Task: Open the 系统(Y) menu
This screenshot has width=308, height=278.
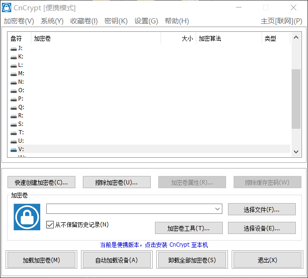Action: [52, 21]
